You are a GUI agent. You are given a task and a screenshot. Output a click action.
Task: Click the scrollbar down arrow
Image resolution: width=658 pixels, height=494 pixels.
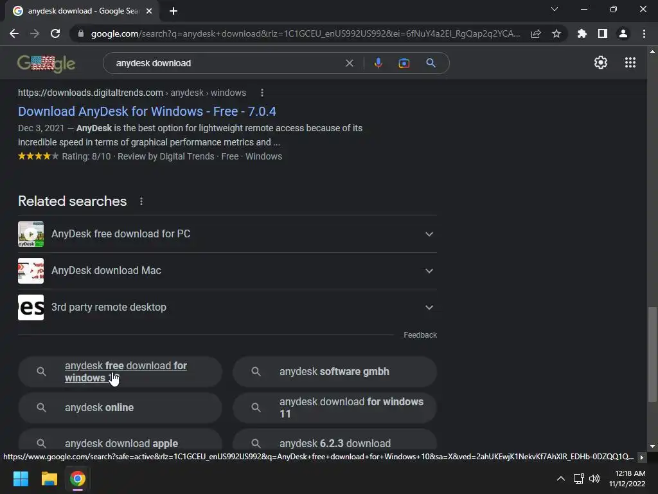pos(652,446)
